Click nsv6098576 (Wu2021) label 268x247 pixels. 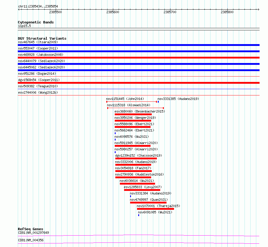[132, 137]
